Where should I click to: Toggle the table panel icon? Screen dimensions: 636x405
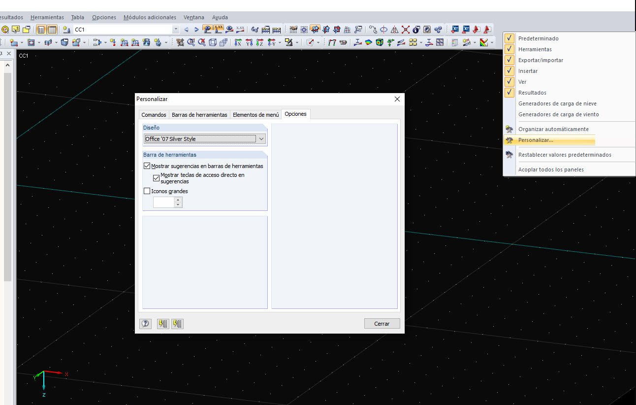pyautogui.click(x=52, y=30)
